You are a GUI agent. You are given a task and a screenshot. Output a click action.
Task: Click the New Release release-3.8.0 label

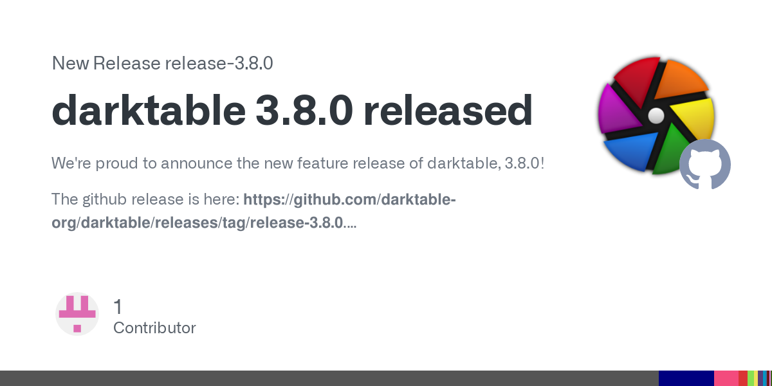click(163, 63)
